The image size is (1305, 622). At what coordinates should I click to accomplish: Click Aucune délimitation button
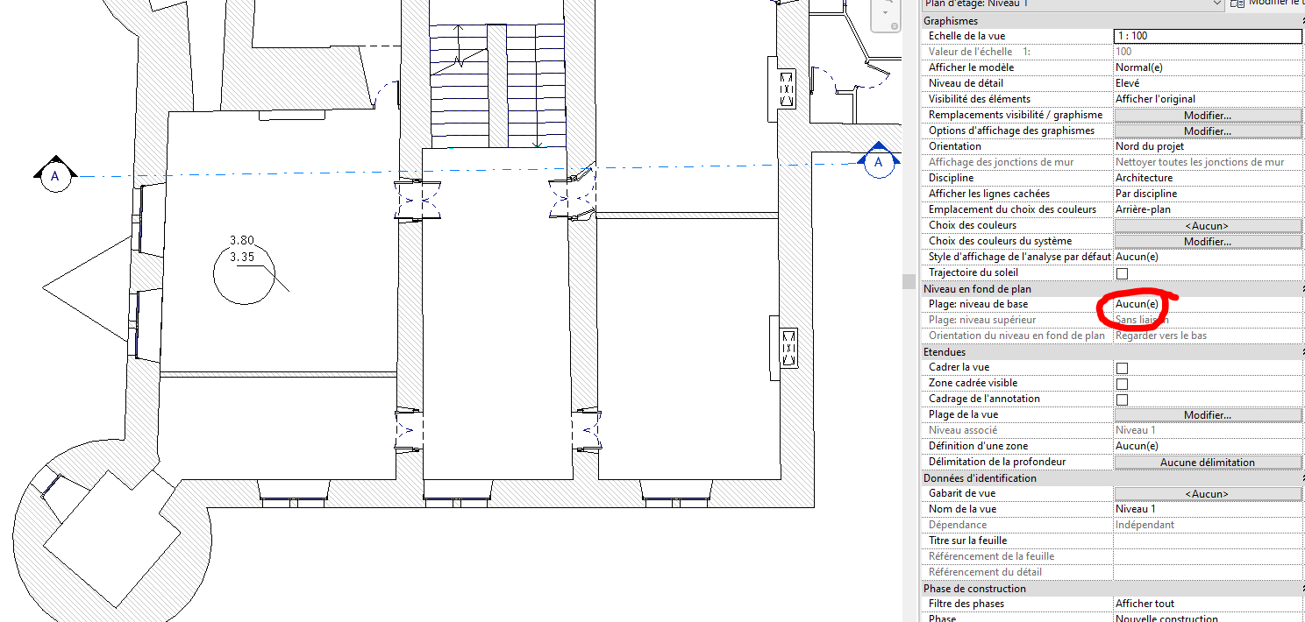[x=1208, y=462]
